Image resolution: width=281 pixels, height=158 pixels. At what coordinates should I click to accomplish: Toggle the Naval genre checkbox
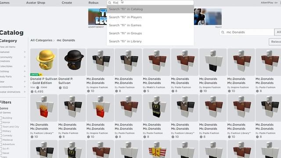[1, 153]
